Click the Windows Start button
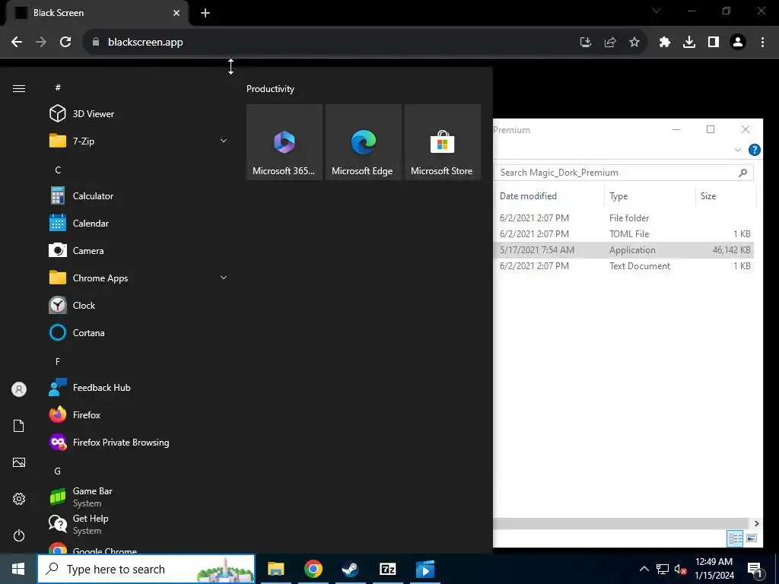Screen dimensions: 779x584 [x=18, y=569]
